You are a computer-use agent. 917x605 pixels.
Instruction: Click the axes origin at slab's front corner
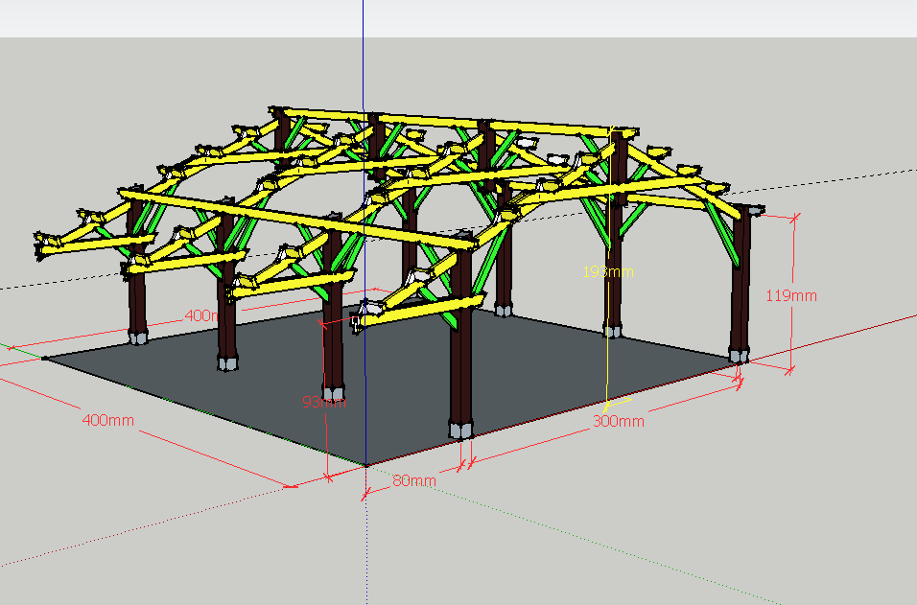pyautogui.click(x=364, y=466)
